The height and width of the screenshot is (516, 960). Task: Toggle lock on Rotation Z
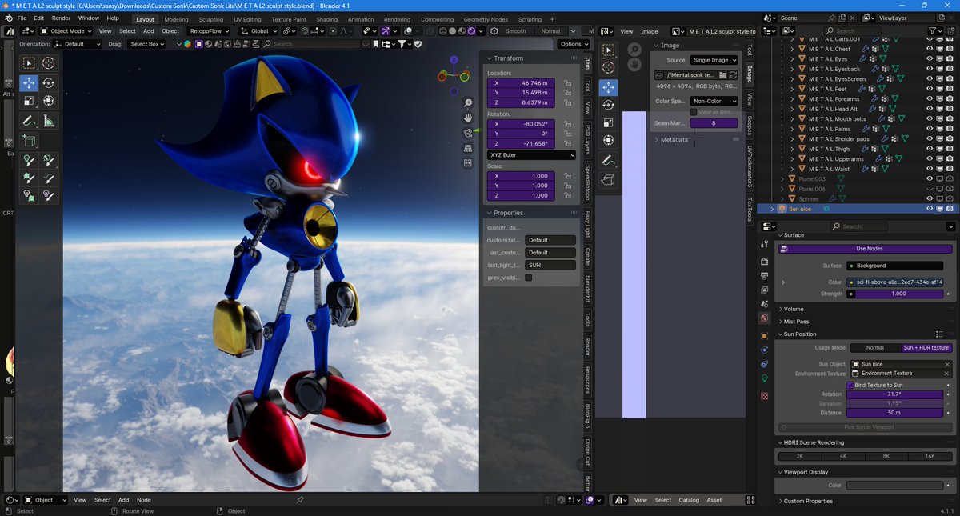click(567, 144)
